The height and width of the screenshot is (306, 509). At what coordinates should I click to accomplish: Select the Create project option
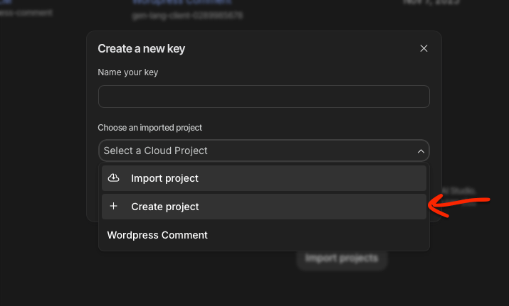pyautogui.click(x=264, y=207)
